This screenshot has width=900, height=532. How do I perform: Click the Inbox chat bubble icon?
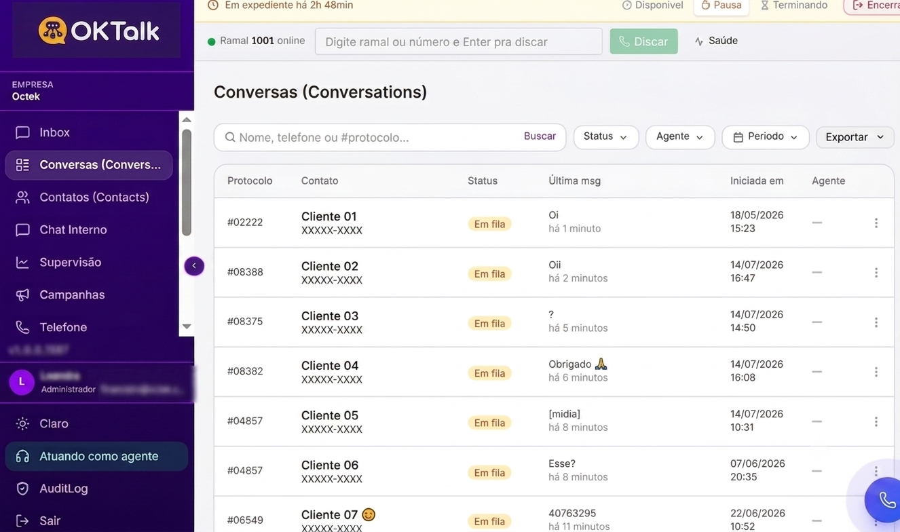[22, 132]
